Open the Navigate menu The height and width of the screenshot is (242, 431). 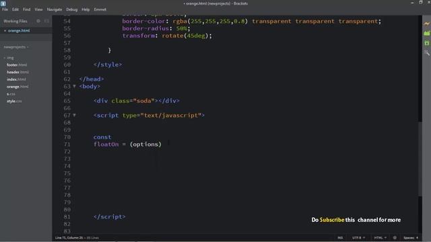[55, 9]
